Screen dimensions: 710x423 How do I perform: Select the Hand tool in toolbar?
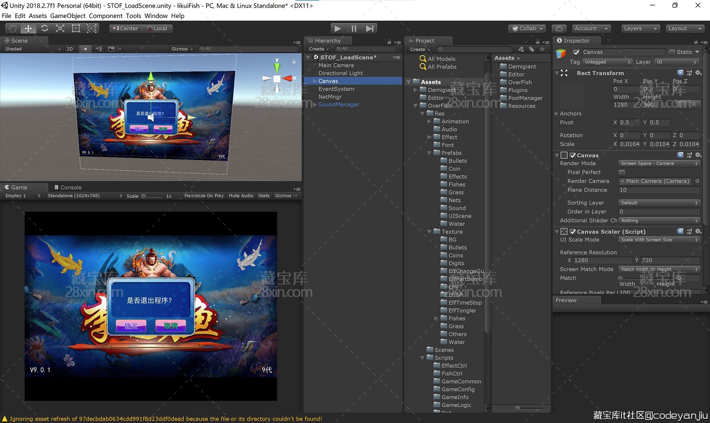[x=12, y=28]
